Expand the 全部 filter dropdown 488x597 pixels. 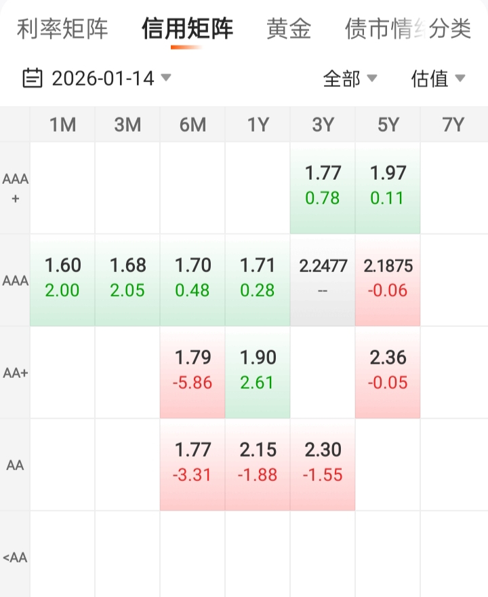pyautogui.click(x=349, y=79)
